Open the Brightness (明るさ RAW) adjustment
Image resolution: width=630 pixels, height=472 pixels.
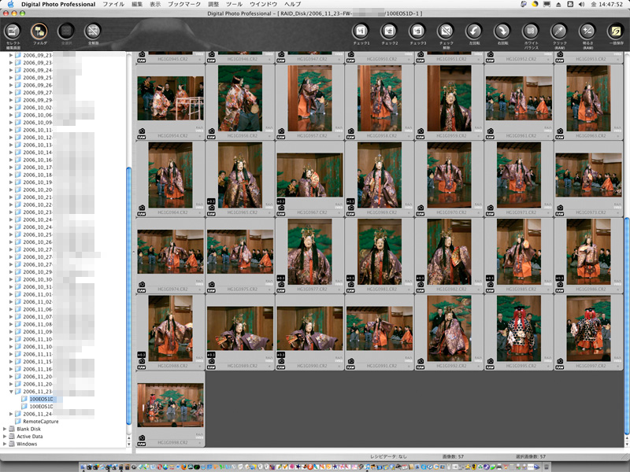point(587,31)
